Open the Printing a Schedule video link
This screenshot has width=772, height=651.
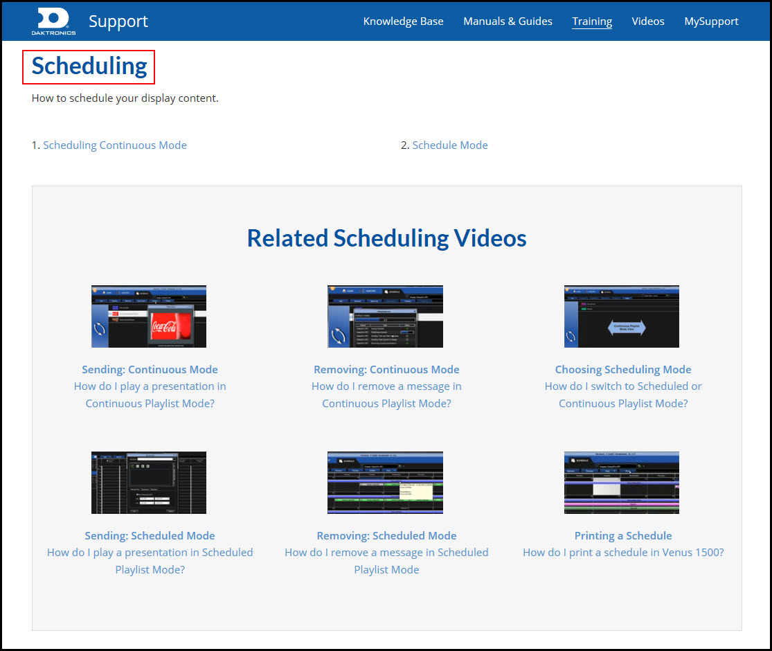click(x=622, y=535)
